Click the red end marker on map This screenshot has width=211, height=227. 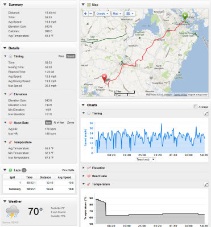coord(104,78)
